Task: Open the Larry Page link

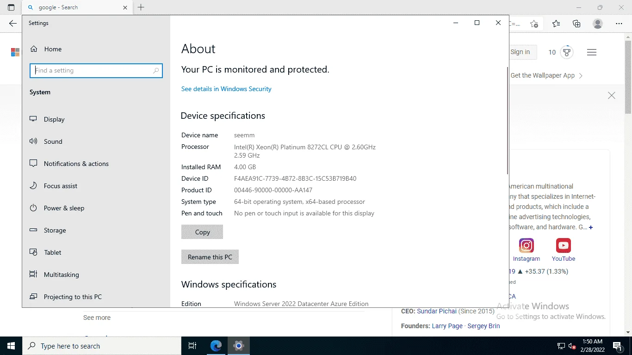Action: [x=447, y=326]
